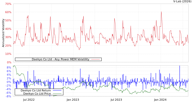Screen dimensions: 194x103
Task: Click the tallest blue return bar near right edge
Action: 180,66
